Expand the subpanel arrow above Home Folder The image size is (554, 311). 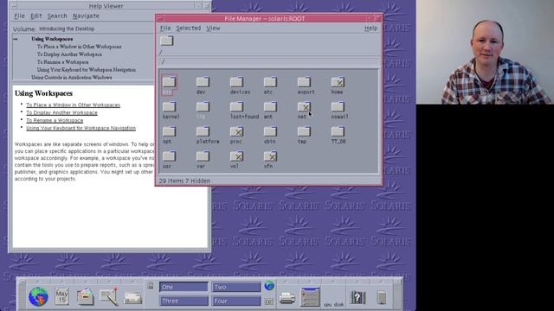pyautogui.click(x=86, y=281)
